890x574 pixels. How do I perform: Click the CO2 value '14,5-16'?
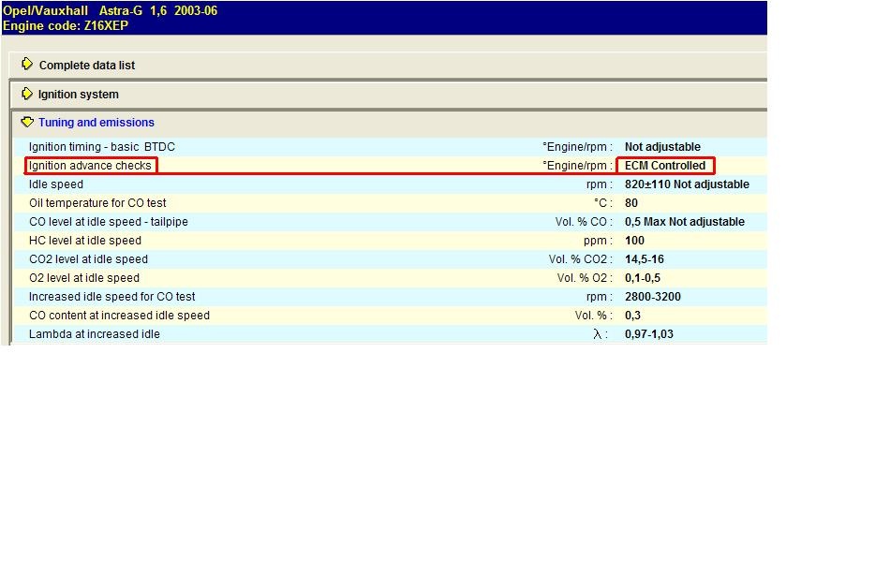(645, 259)
